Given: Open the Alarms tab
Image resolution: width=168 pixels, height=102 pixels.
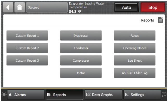Looking at the screenshot, I should coord(26,95).
